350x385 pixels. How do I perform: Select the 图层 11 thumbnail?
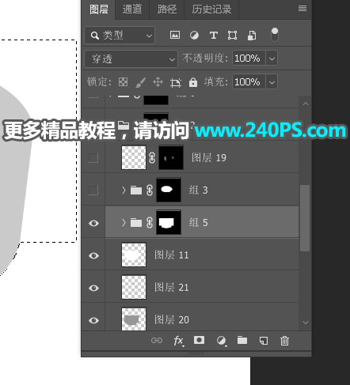tap(134, 255)
